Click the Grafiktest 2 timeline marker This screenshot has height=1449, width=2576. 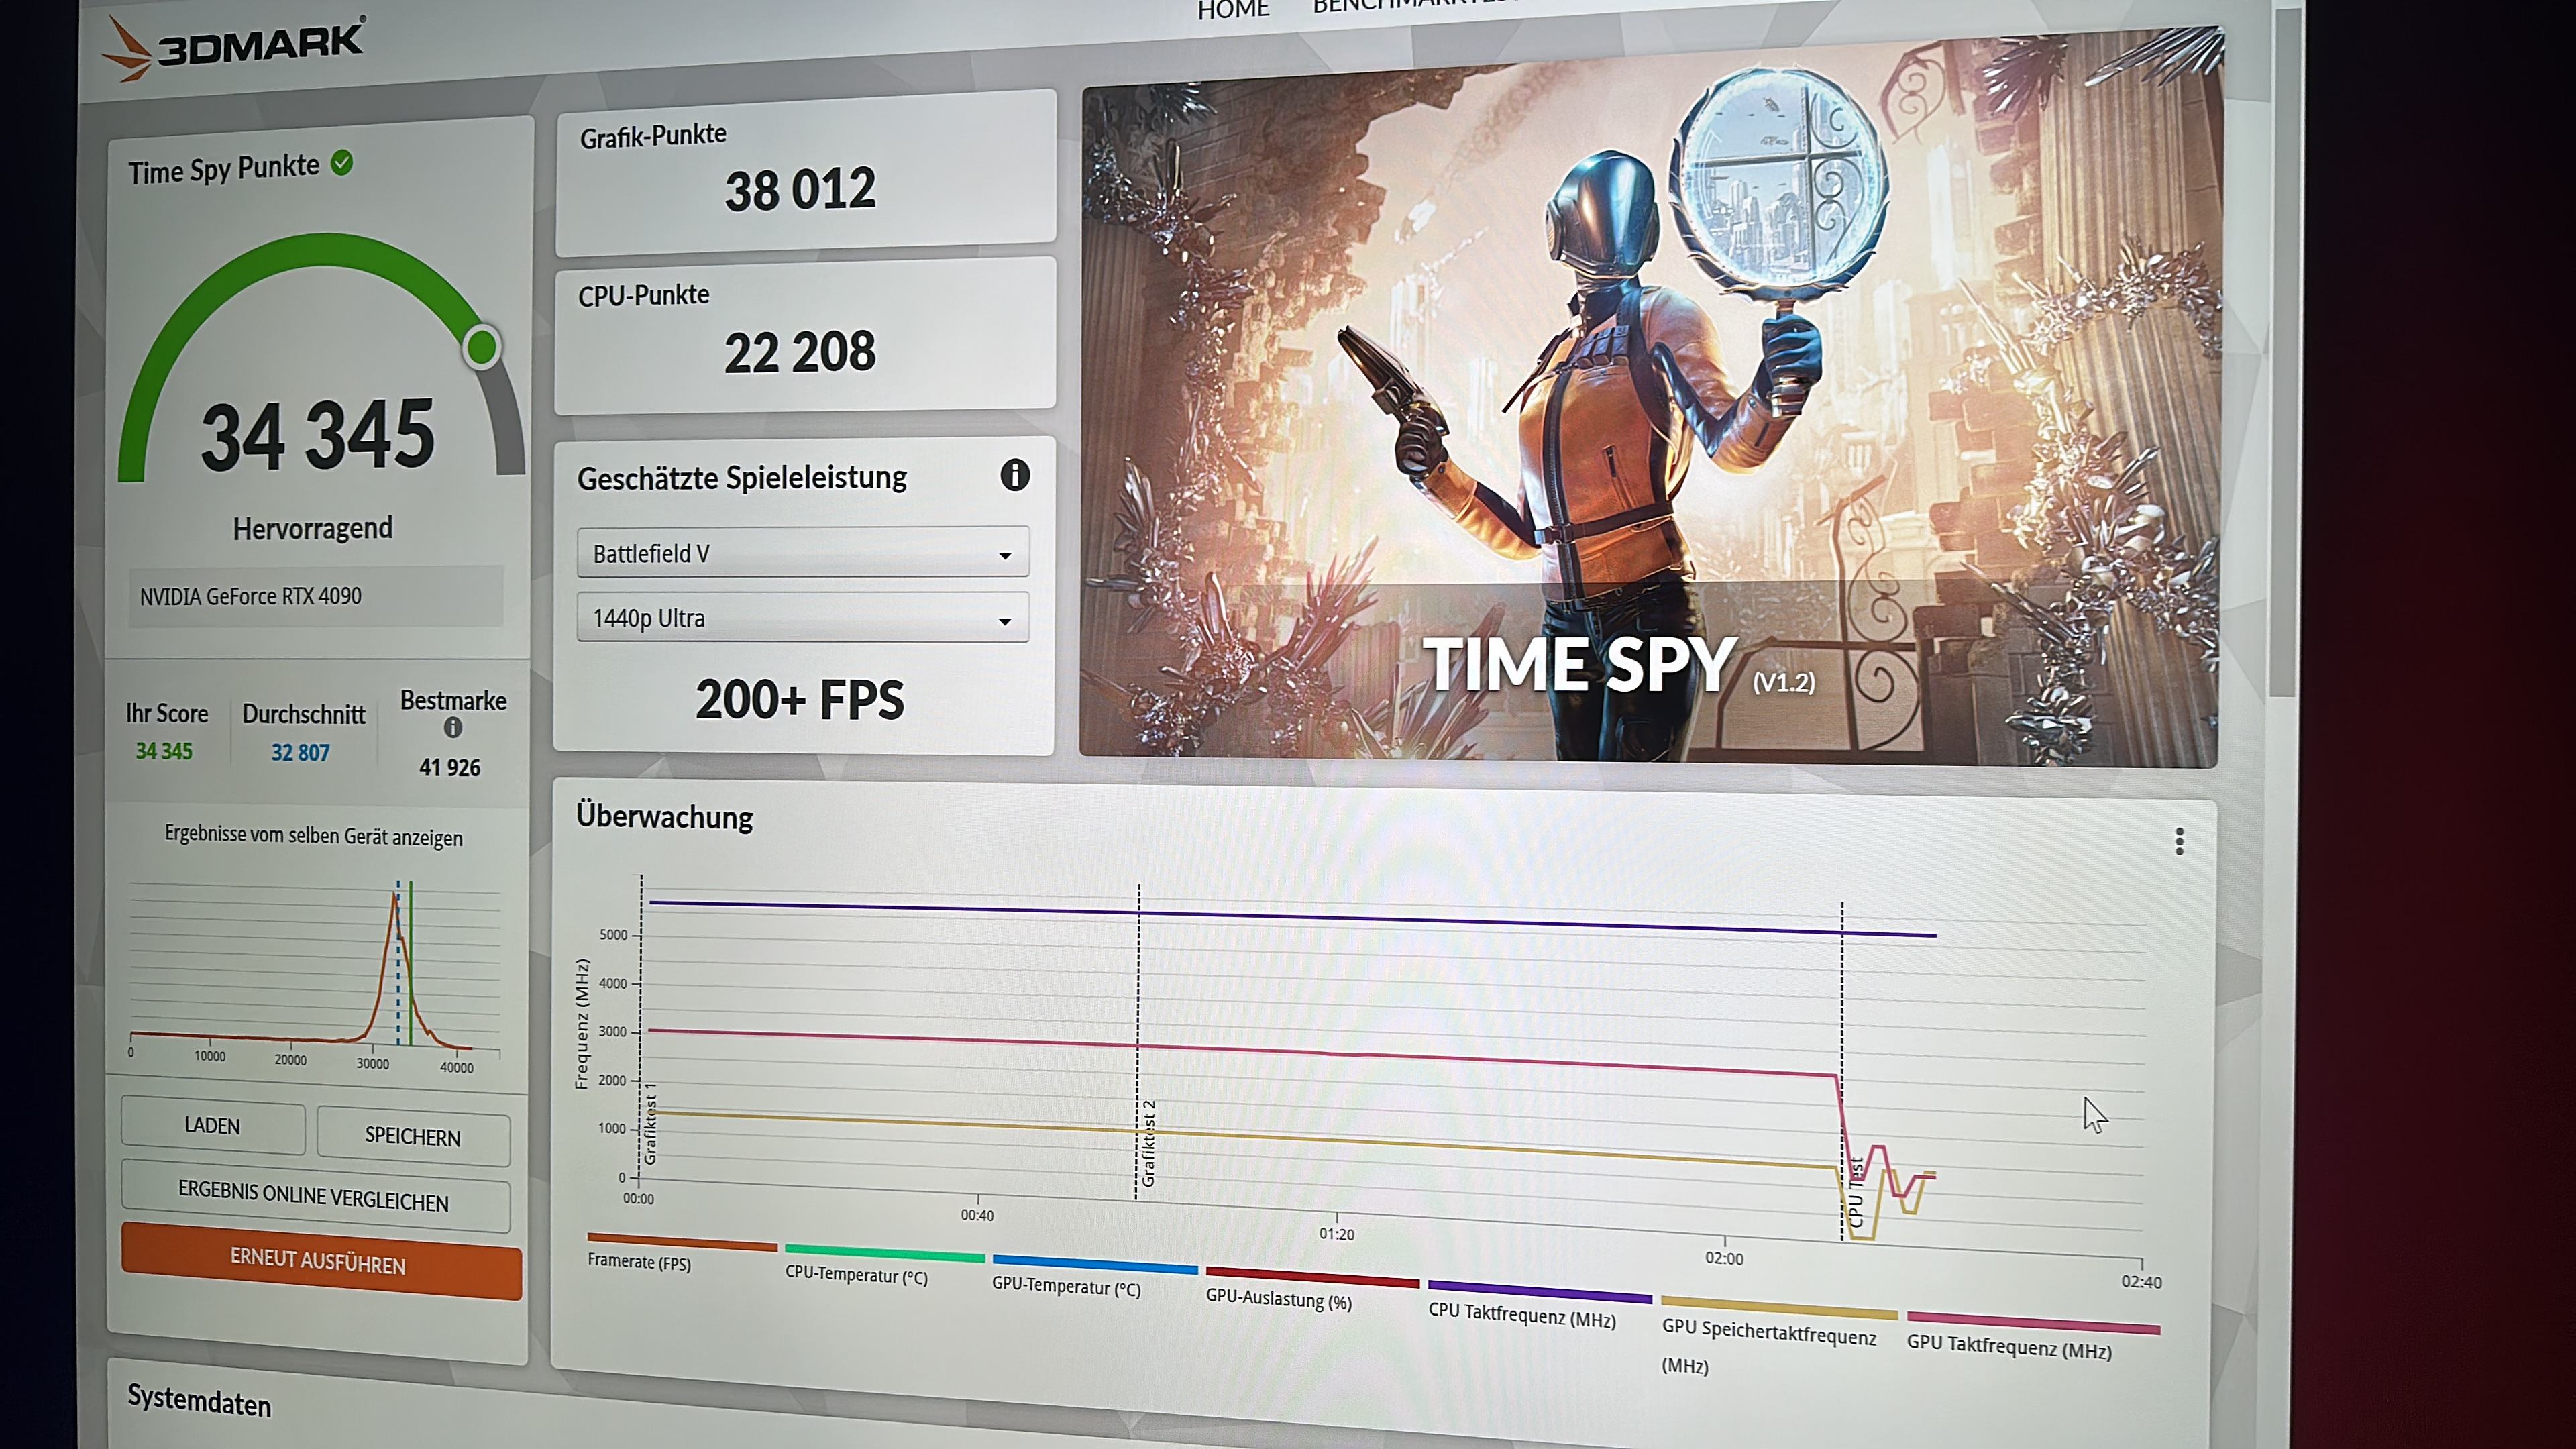tap(1148, 1143)
